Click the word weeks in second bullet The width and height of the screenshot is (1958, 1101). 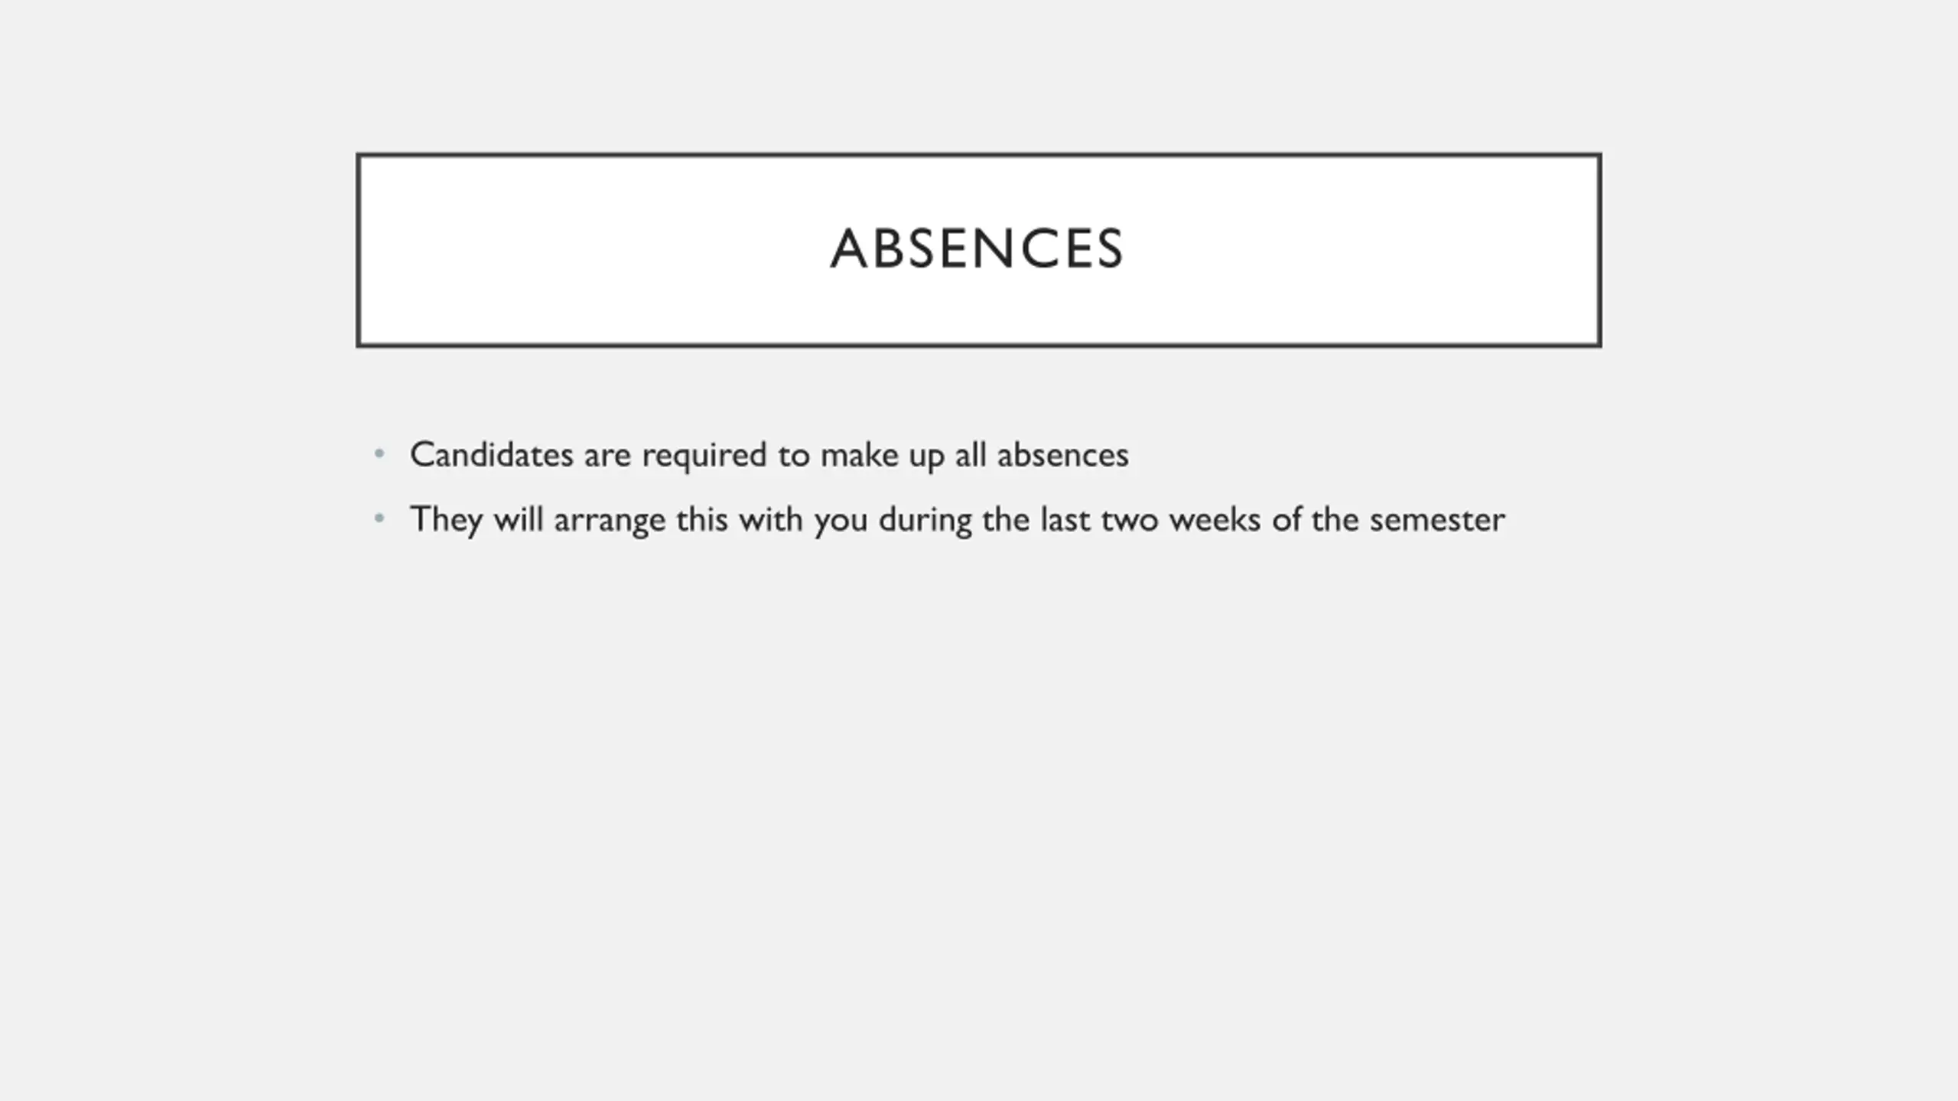point(1215,519)
